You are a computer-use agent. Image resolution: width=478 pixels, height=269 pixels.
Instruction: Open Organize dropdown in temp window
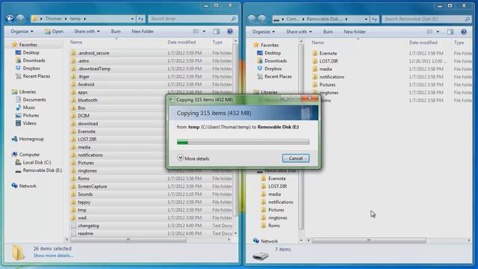(x=22, y=31)
